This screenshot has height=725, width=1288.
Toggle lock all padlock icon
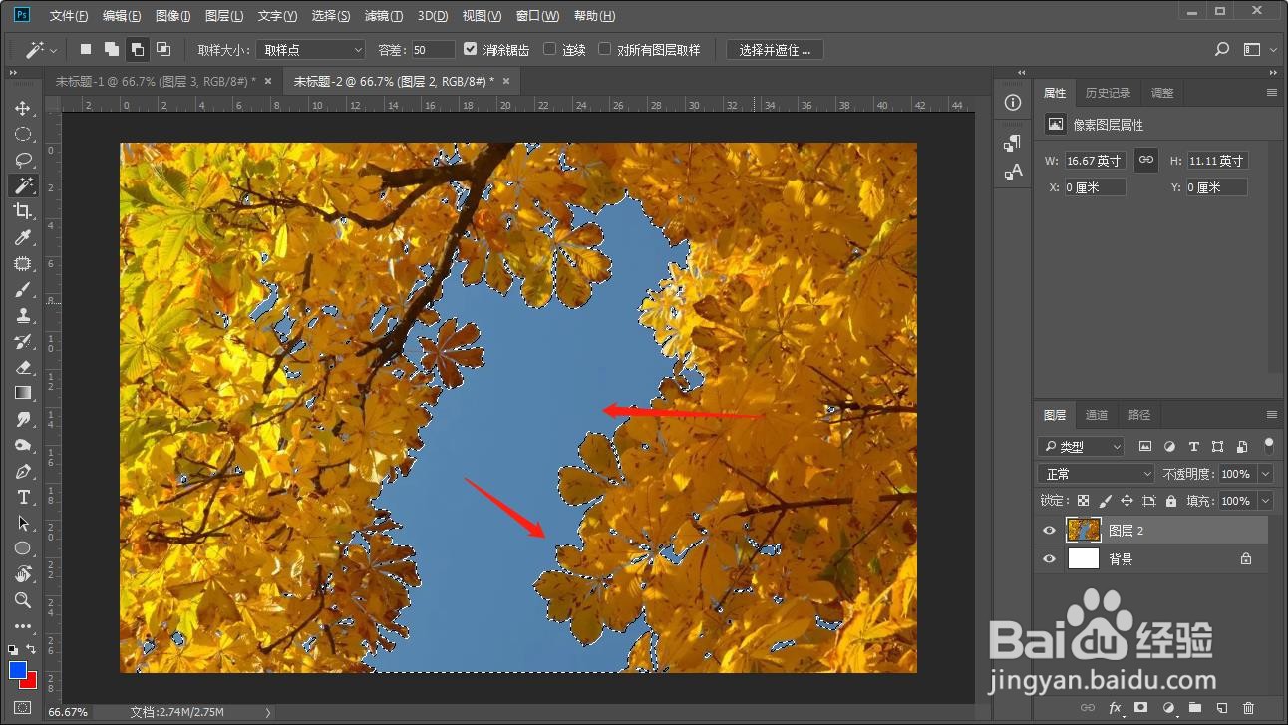click(x=1170, y=501)
